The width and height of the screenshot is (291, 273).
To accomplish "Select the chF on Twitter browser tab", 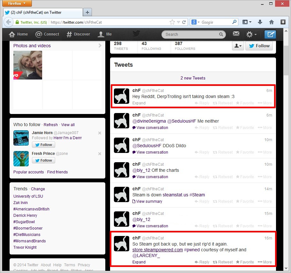I will pyautogui.click(x=43, y=12).
